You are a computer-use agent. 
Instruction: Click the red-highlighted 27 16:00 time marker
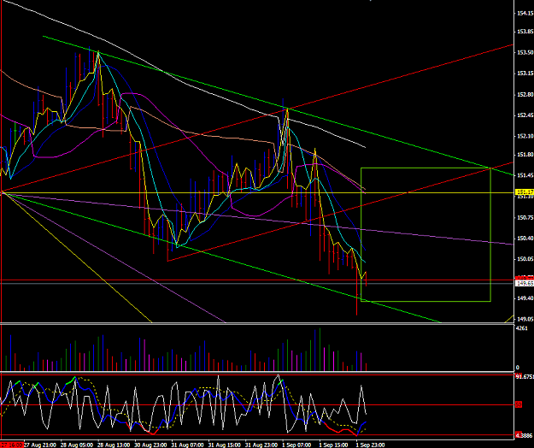[x=12, y=445]
